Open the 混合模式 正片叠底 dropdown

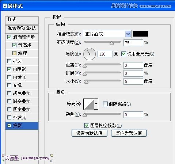(107, 34)
